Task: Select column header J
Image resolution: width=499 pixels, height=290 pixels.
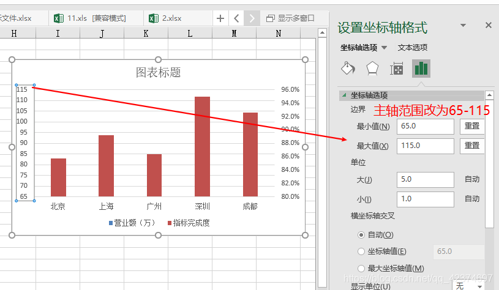Action: coord(102,33)
